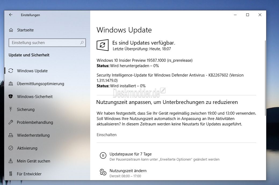Click 'Nutzungszeit anpassen' section heading
Screen dimensions: 279x185
pyautogui.click(x=167, y=102)
